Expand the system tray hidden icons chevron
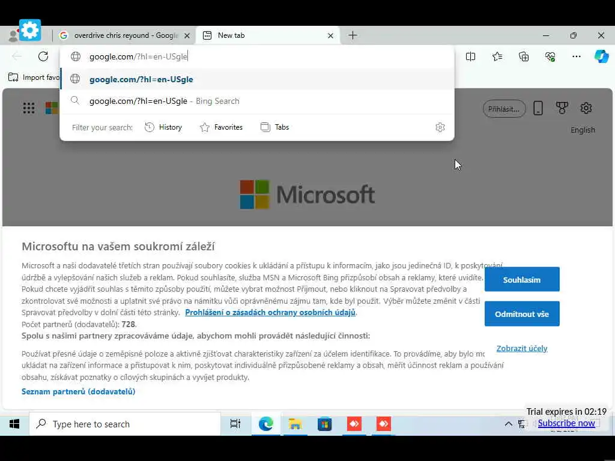The width and height of the screenshot is (615, 461). 508,424
